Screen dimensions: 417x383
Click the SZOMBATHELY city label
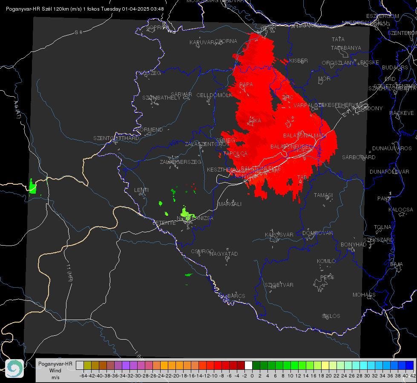tap(161, 97)
